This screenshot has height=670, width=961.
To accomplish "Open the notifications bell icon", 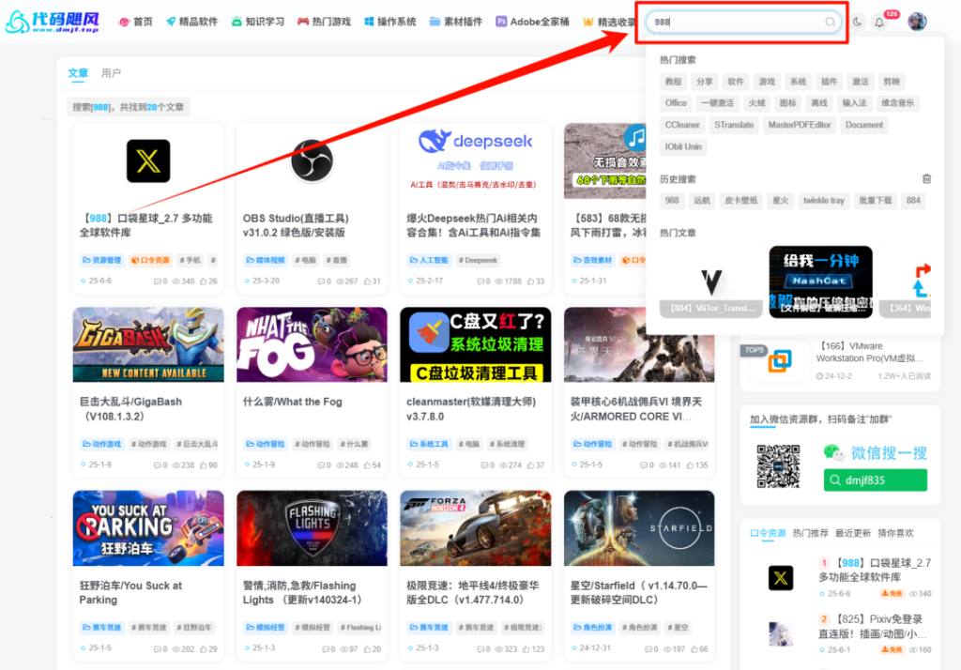I will (x=879, y=23).
